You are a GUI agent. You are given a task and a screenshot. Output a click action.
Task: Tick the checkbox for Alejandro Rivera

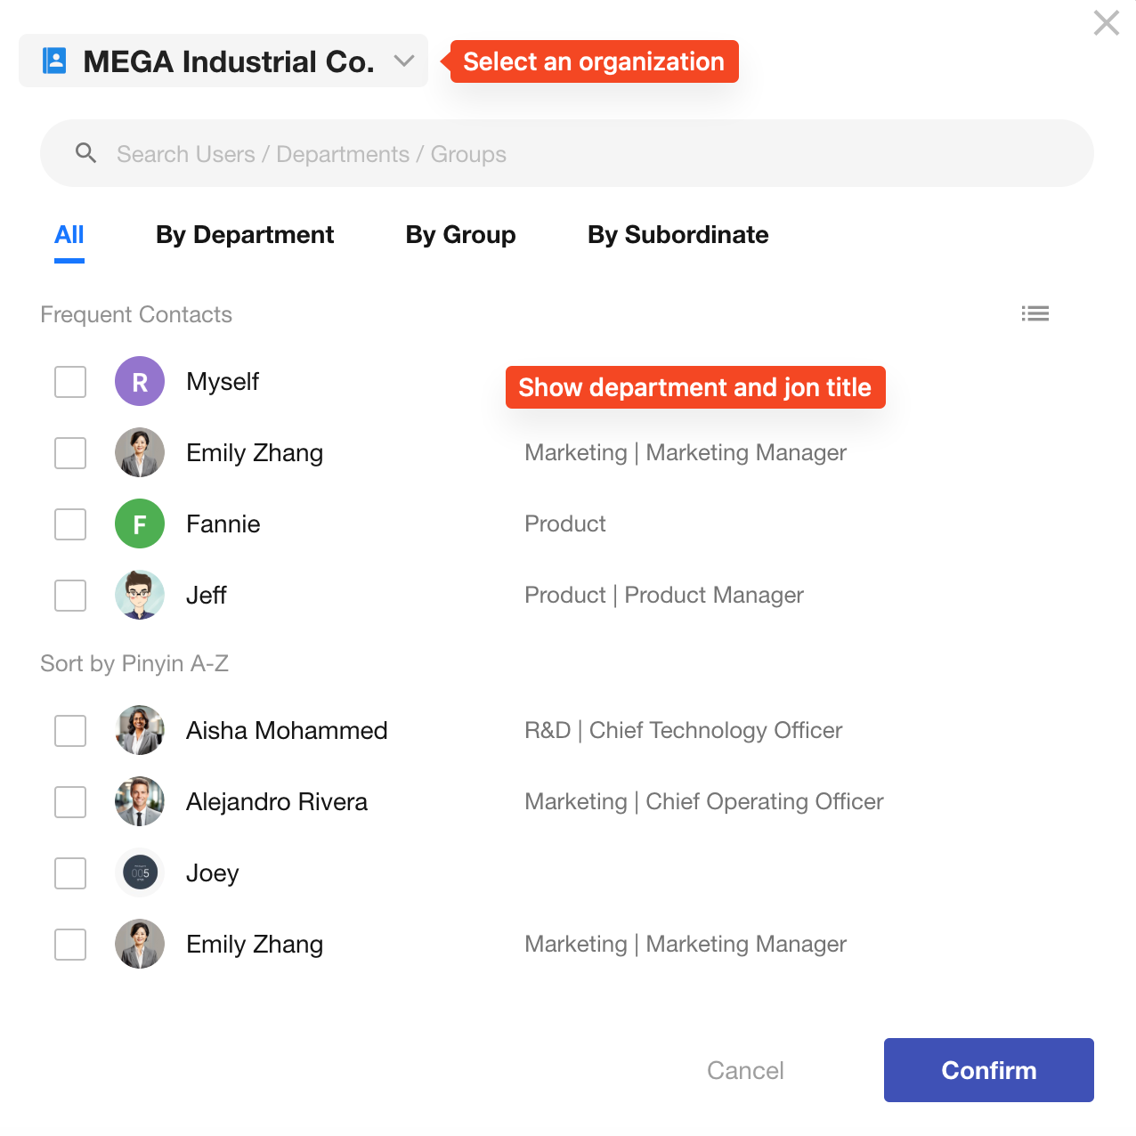click(70, 801)
